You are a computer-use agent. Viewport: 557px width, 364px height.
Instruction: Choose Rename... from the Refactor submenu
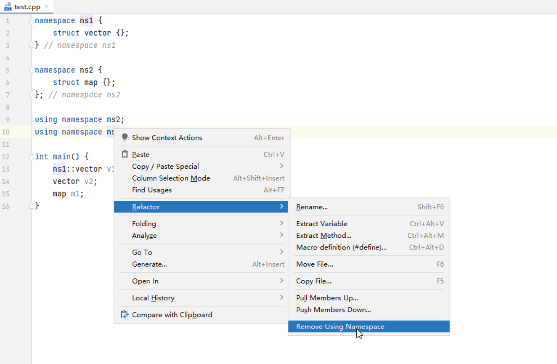(x=312, y=207)
